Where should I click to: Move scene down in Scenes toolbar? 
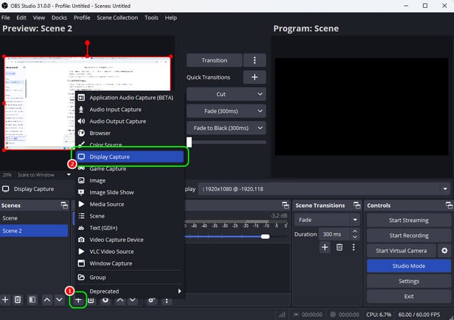(59, 299)
